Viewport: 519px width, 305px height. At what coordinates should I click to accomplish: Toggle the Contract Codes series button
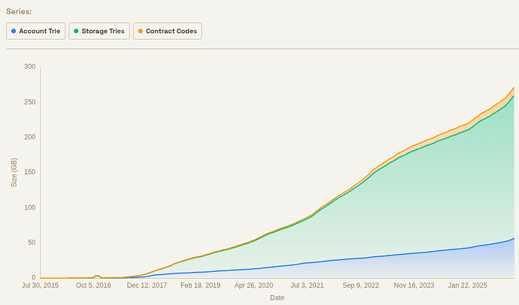167,31
